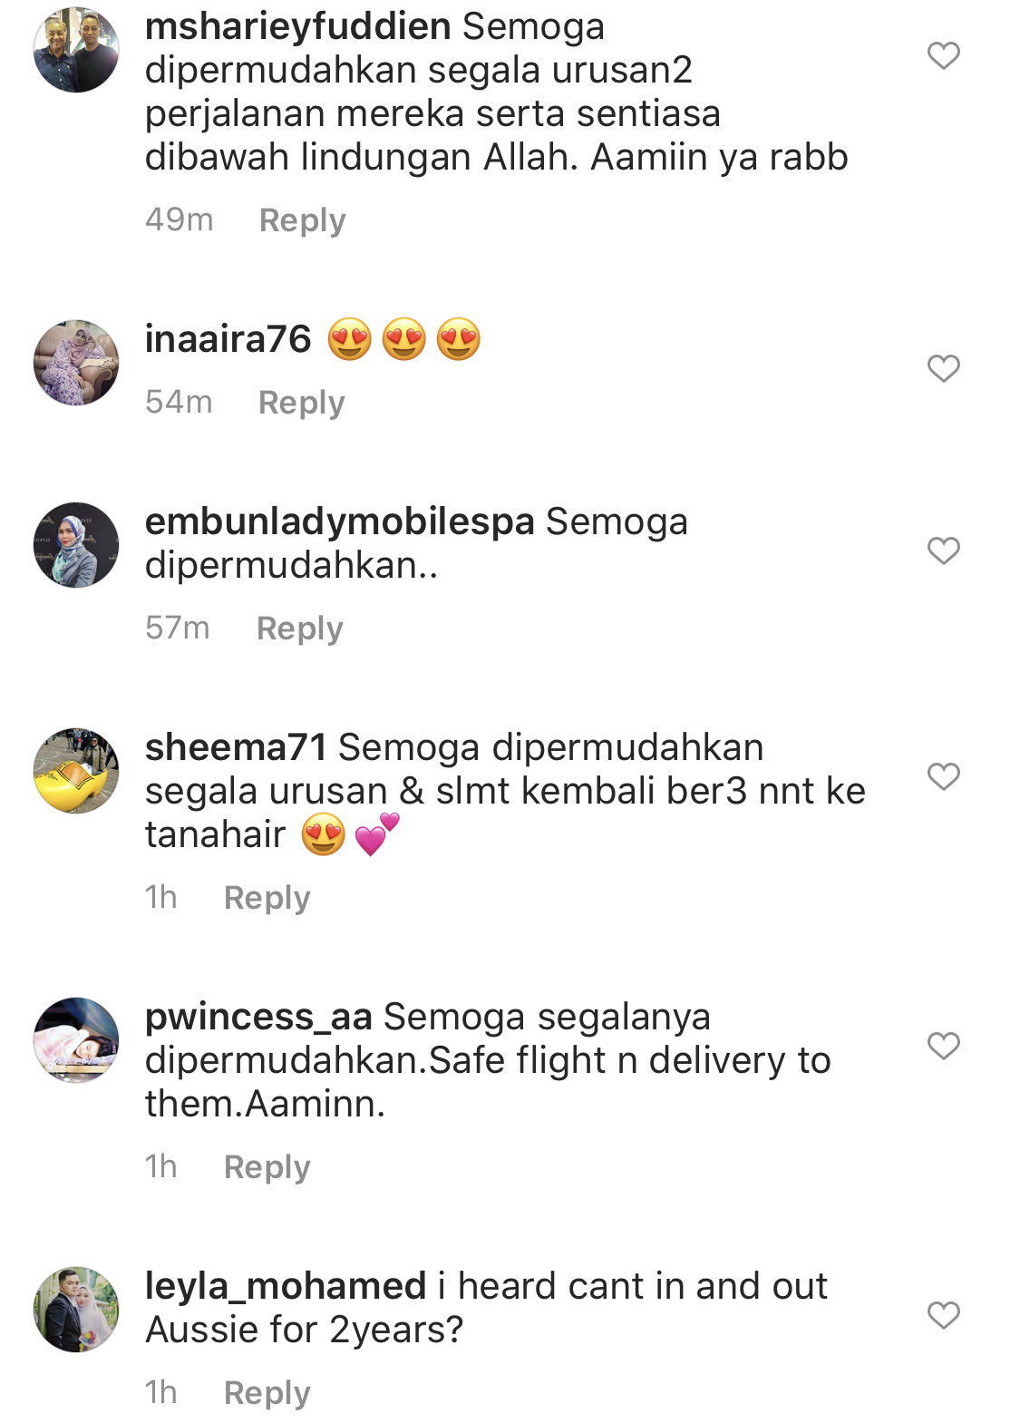Open the leyla_mohamed username link

point(285,1287)
